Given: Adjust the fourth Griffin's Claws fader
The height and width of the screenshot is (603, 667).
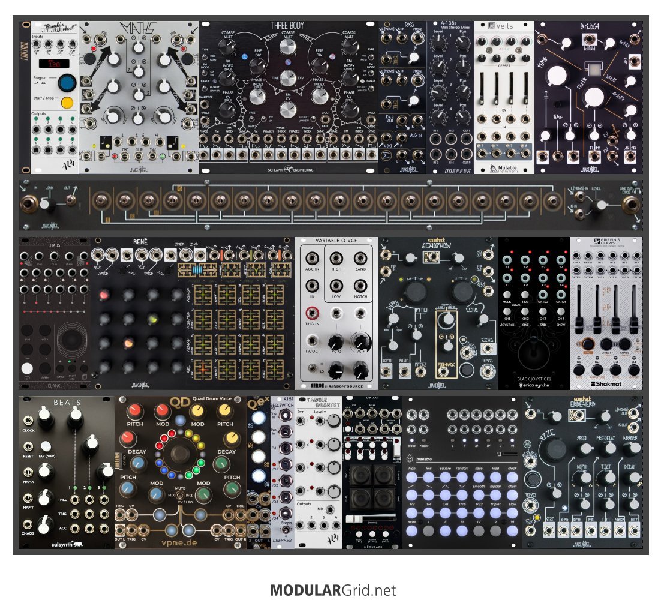Looking at the screenshot, I should click(x=633, y=310).
